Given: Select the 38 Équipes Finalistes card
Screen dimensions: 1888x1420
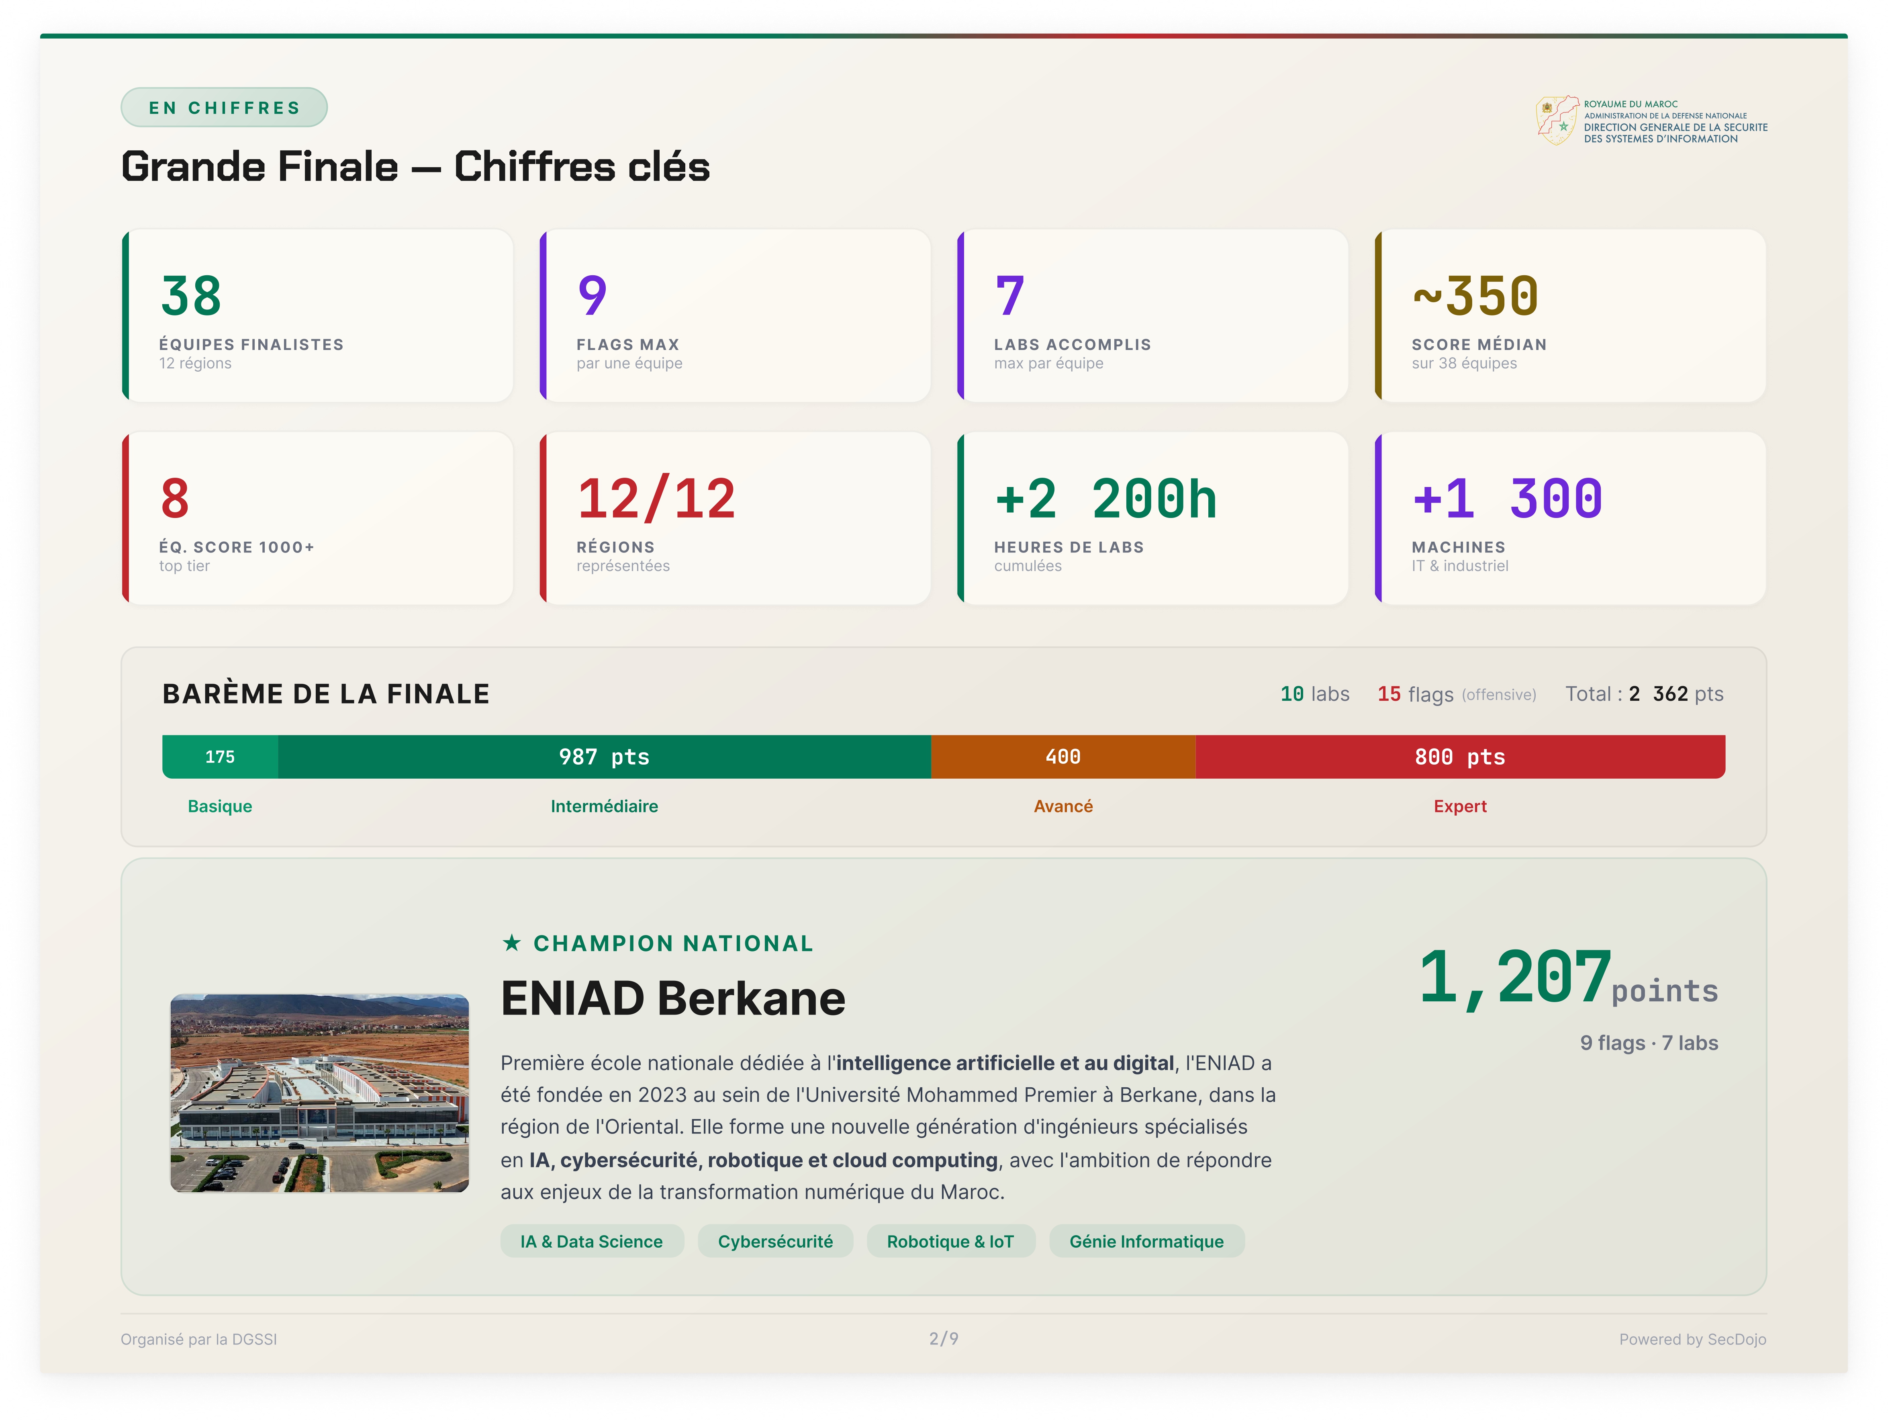Looking at the screenshot, I should click(317, 315).
